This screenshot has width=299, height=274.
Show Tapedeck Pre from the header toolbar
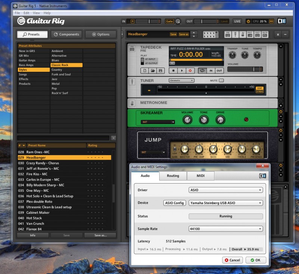point(228,34)
